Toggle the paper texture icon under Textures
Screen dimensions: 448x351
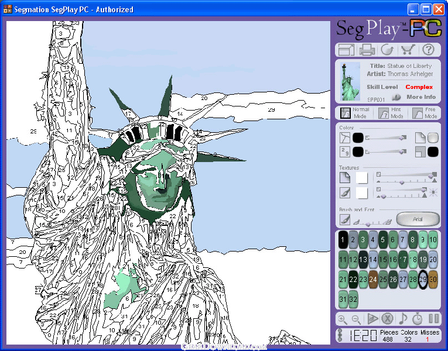(x=345, y=178)
